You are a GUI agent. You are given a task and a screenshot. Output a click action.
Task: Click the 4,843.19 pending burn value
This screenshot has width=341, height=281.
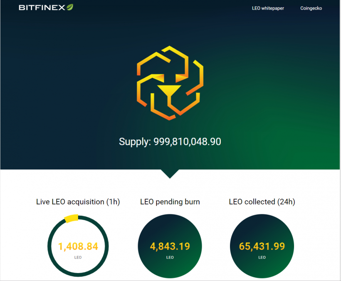point(170,246)
